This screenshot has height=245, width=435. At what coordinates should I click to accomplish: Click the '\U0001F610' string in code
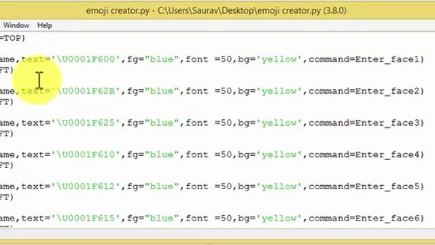point(86,154)
